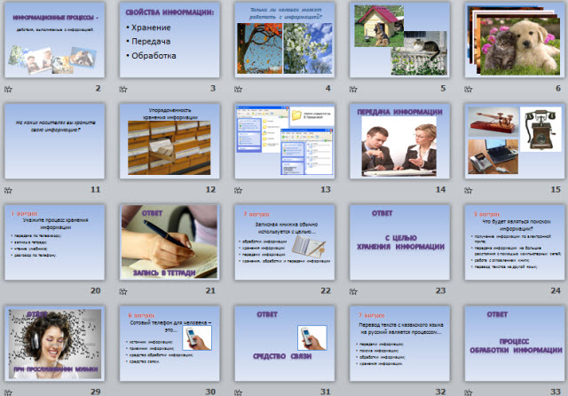Select slide 13 with file explorer screenshots
Image resolution: width=568 pixels, height=396 pixels.
(284, 141)
